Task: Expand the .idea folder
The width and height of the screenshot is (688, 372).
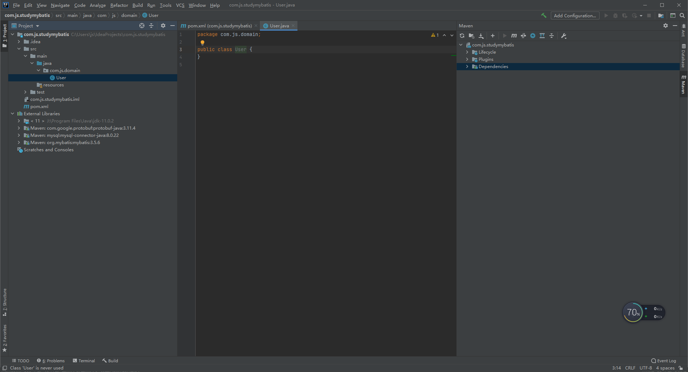Action: click(x=19, y=42)
